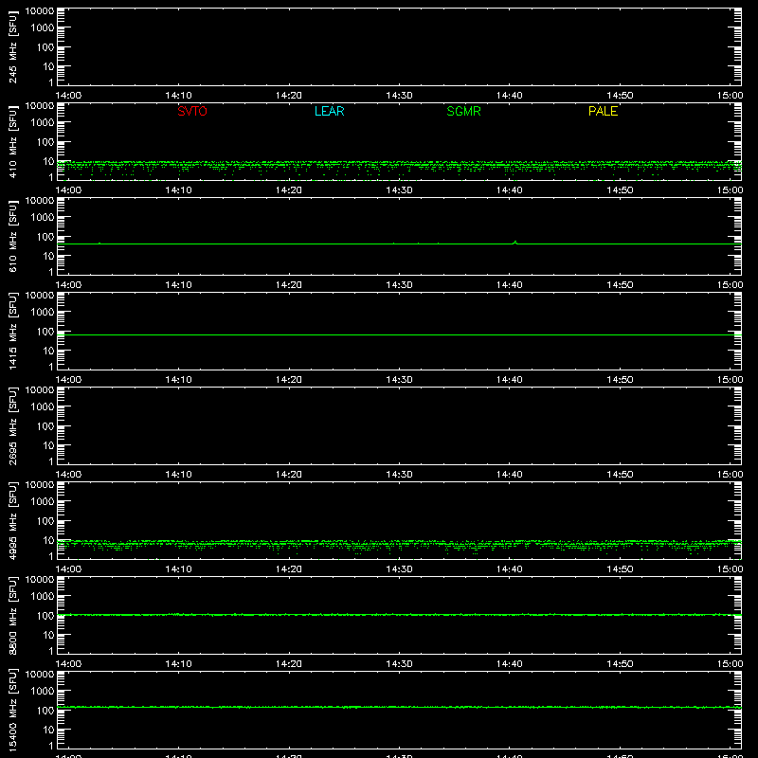Click the 4995 MHz [SFU] axis title
Viewport: 758px width, 758px height.
tap(13, 520)
